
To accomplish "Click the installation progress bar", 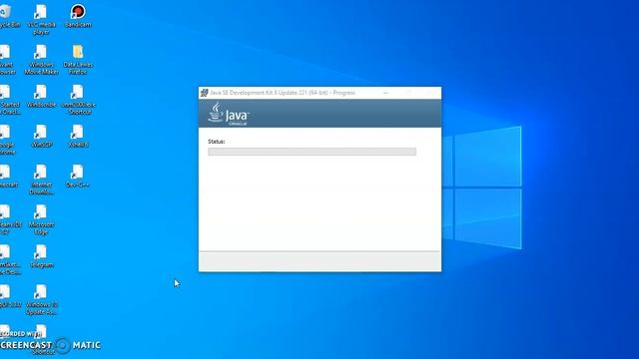I will [312, 152].
